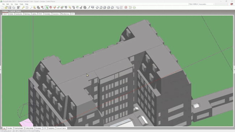
Task: Select the bottom Edit screen tab
Action: coord(4,128)
